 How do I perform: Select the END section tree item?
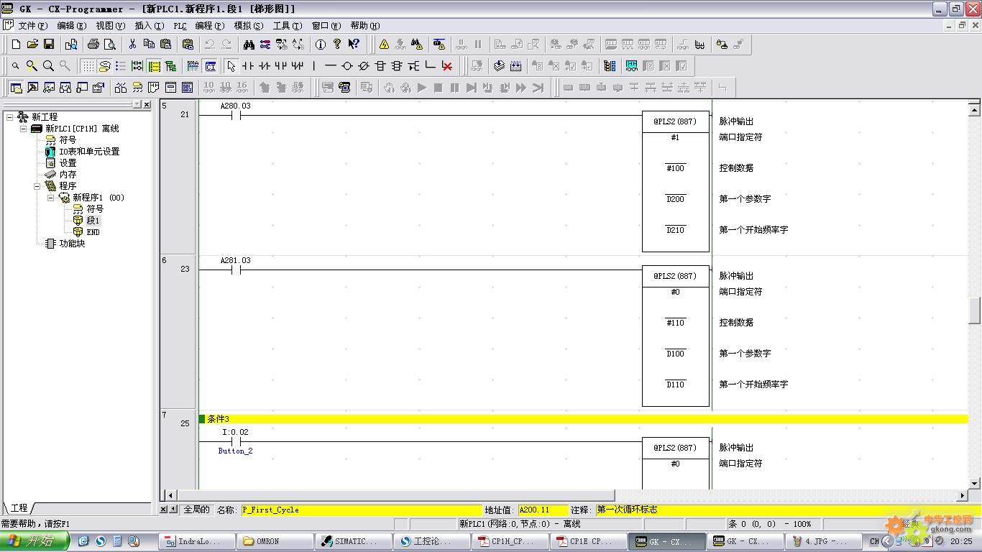tap(93, 232)
